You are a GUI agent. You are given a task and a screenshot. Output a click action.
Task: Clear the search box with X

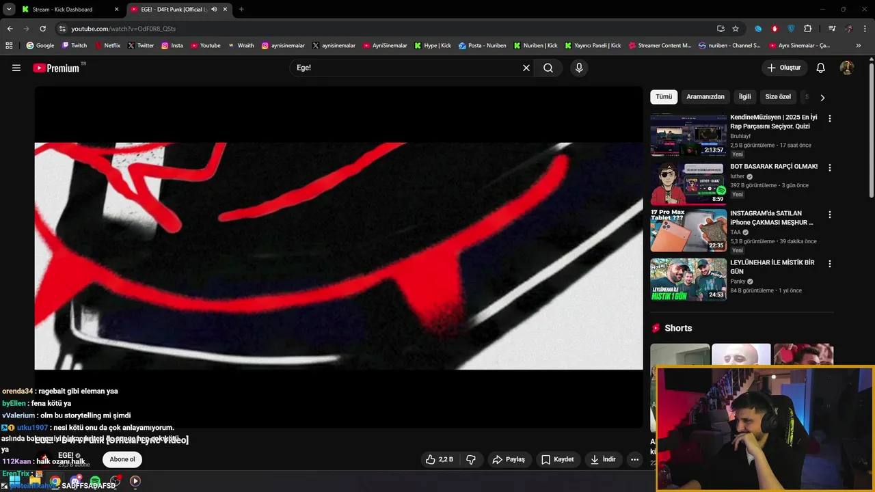[526, 68]
